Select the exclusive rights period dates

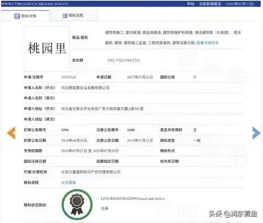[x=89, y=151]
